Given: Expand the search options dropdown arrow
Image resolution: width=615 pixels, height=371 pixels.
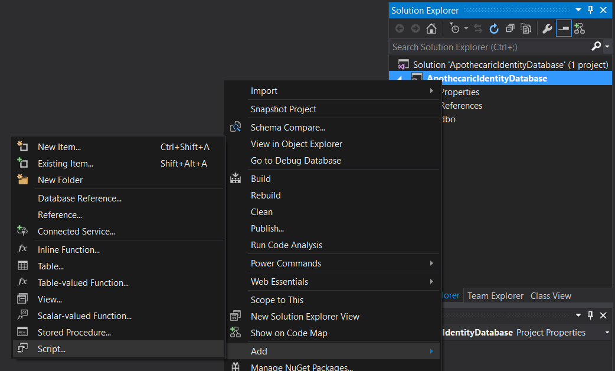Looking at the screenshot, I should pos(607,47).
